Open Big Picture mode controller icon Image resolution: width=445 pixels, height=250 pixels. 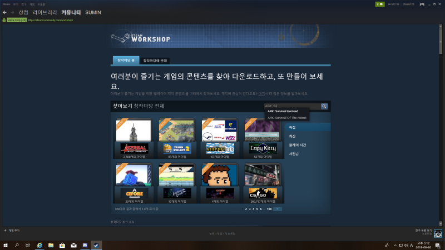[422, 4]
